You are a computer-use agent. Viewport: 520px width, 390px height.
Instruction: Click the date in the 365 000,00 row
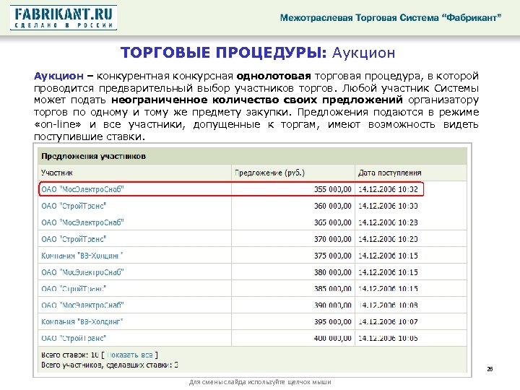tap(388, 222)
